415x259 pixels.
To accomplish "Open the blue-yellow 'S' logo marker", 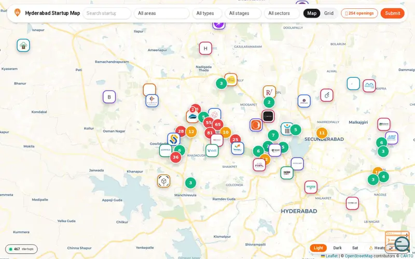I will click(x=174, y=139).
